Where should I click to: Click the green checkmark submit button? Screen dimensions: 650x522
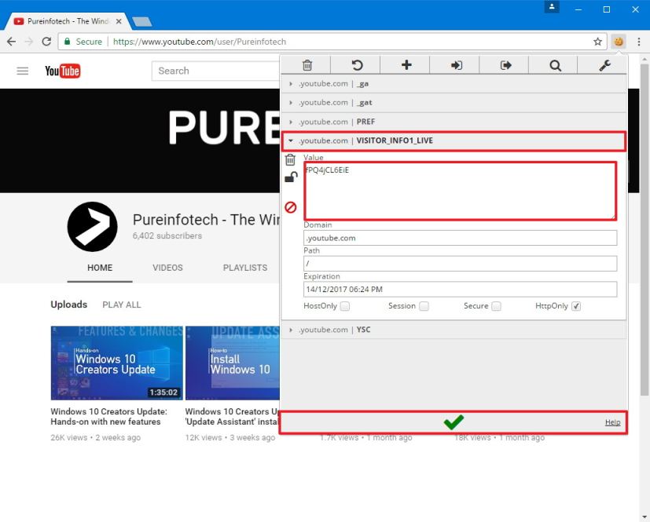(x=454, y=422)
